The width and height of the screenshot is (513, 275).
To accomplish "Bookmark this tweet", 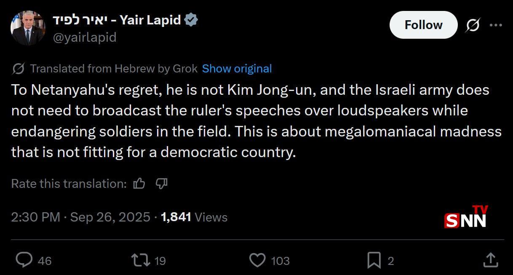I will tap(374, 260).
